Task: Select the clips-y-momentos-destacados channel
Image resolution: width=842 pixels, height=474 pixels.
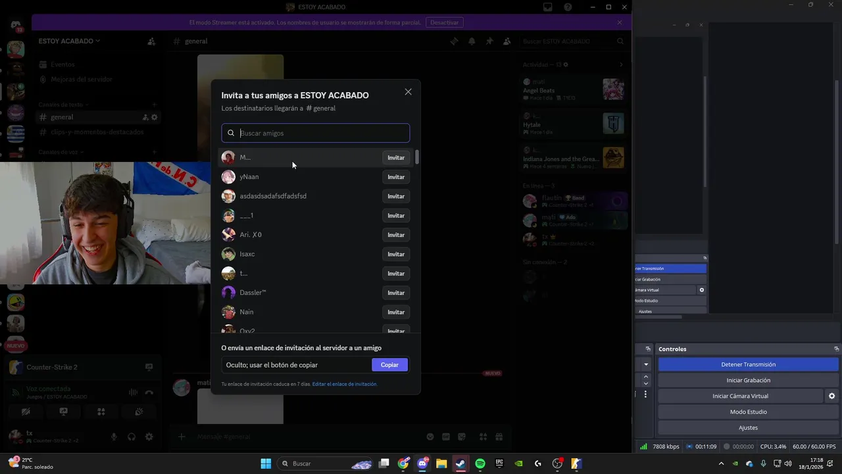Action: point(97,132)
